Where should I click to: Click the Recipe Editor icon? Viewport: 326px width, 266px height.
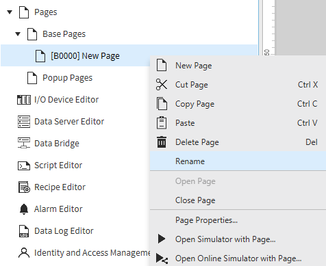coord(24,187)
